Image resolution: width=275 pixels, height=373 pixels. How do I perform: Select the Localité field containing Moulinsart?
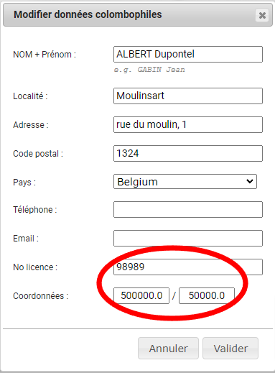pyautogui.click(x=188, y=96)
